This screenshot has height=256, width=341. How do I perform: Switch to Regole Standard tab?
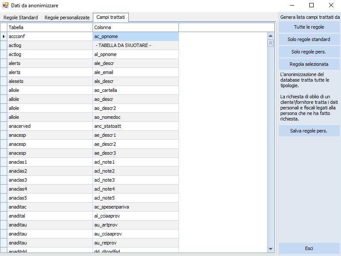(21, 18)
